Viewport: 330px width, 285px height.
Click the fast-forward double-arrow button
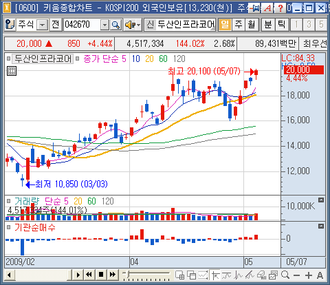113,275
